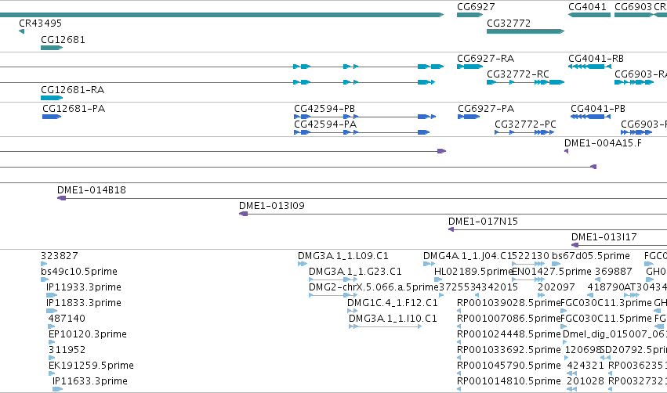Viewport: 667px width, 393px height.
Task: Click the CG12681-PA protein label
Action: 74,108
